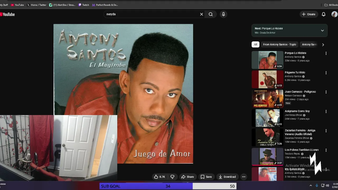The height and width of the screenshot is (190, 338).
Task: Save the video to a playlist
Action: click(206, 177)
